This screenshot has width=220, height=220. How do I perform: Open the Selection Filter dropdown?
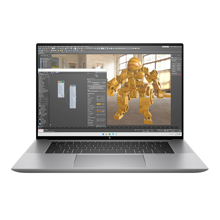(x=50, y=48)
